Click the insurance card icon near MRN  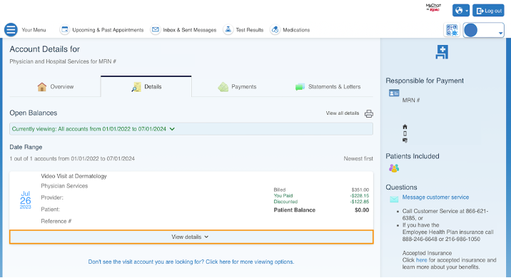[x=394, y=93]
